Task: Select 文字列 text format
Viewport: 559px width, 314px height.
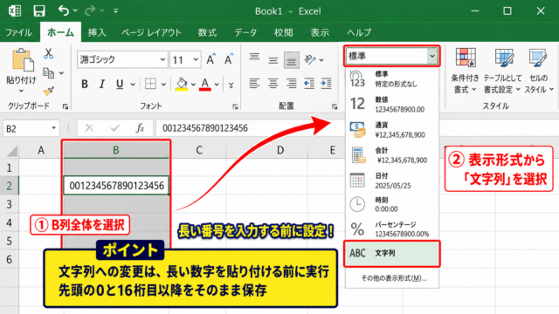Action: pos(392,254)
